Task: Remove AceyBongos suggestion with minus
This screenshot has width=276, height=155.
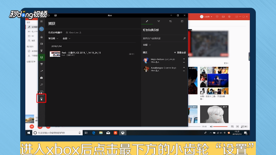Action: (184, 71)
